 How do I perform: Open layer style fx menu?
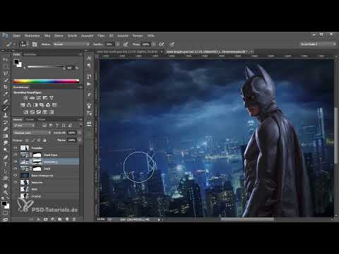click(39, 219)
